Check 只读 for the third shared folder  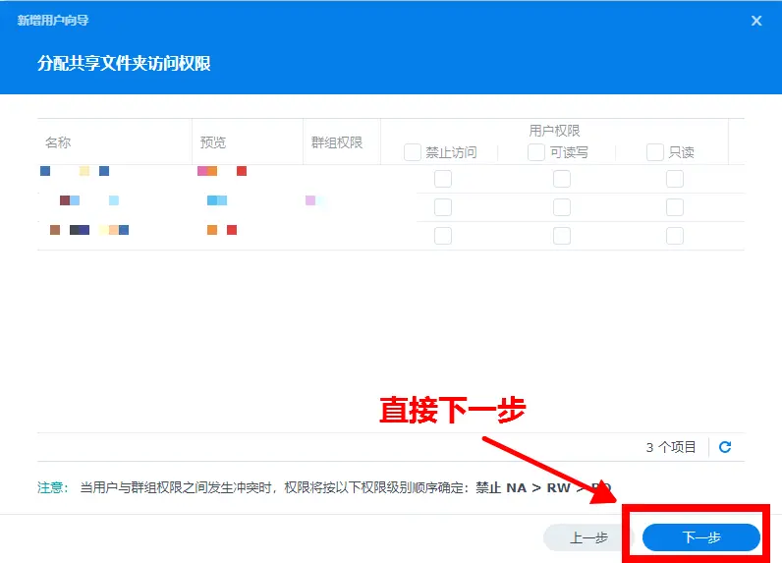tap(675, 236)
